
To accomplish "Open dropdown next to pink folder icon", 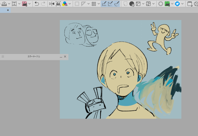I will click(x=29, y=4).
